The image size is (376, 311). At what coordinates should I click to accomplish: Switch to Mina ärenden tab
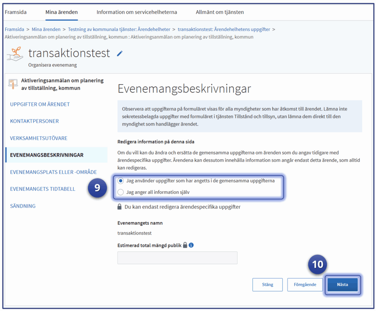pyautogui.click(x=61, y=12)
